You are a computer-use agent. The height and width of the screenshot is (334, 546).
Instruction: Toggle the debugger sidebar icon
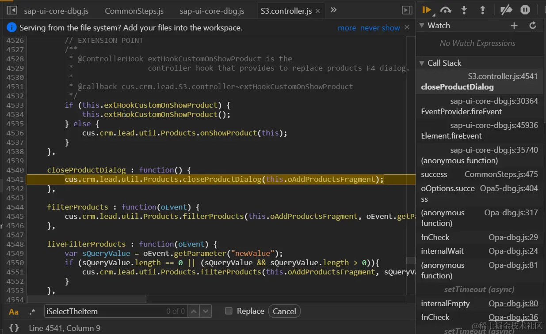(x=407, y=11)
